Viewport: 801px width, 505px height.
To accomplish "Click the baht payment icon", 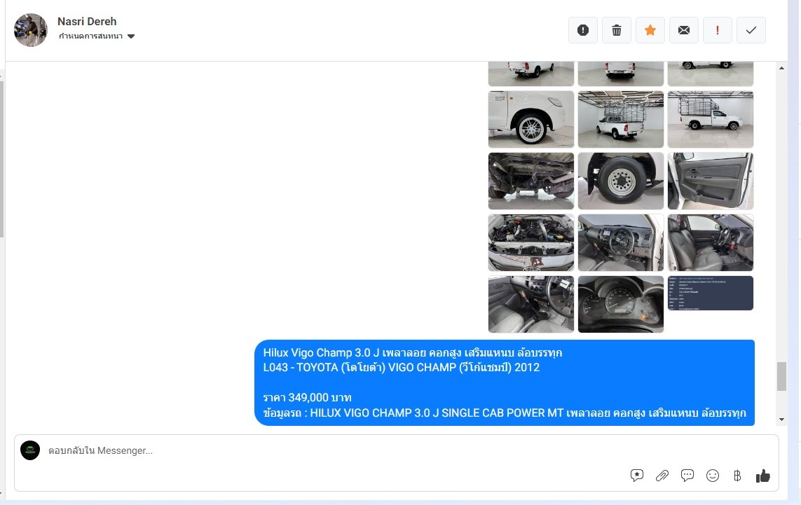I will pos(737,476).
